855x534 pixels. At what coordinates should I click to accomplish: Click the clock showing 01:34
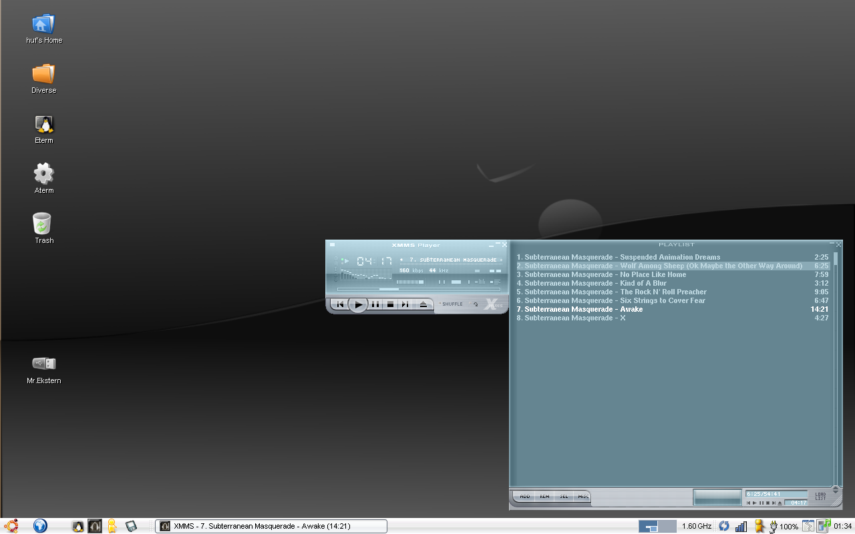(x=842, y=527)
